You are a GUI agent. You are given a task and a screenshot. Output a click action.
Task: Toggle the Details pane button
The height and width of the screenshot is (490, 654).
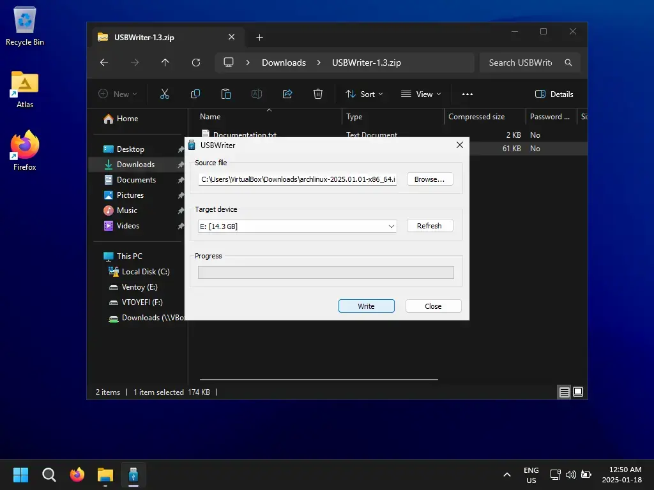tap(554, 94)
